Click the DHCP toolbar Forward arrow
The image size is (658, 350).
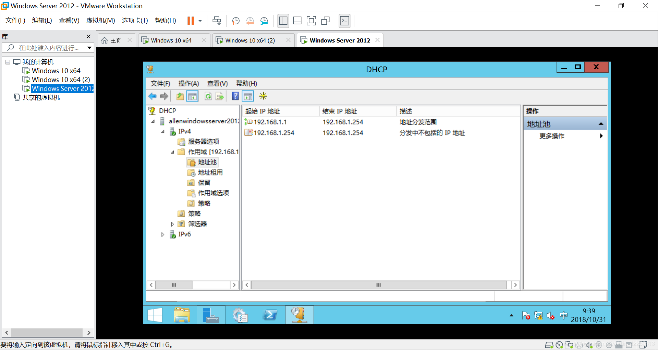point(164,96)
